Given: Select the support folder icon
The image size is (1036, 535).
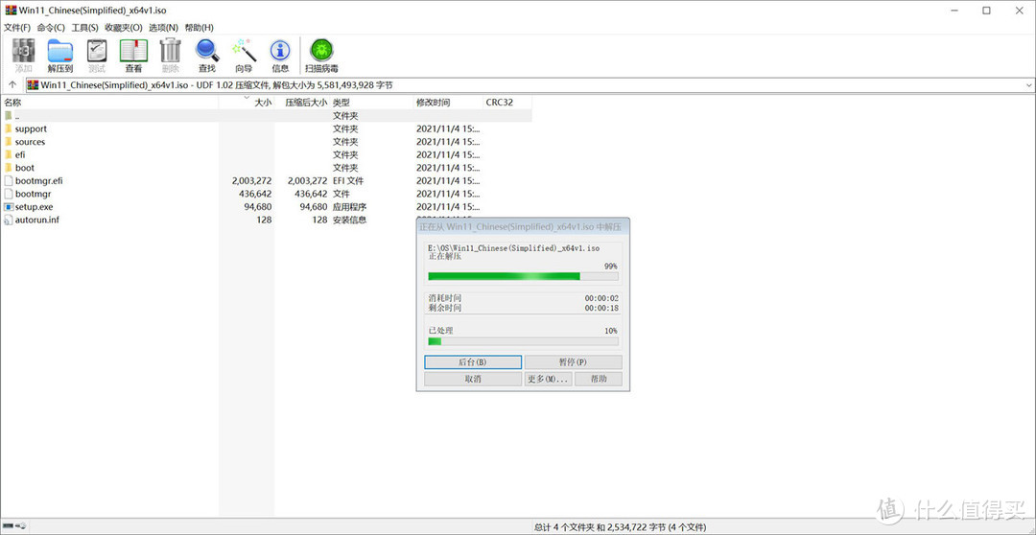Looking at the screenshot, I should [x=8, y=128].
